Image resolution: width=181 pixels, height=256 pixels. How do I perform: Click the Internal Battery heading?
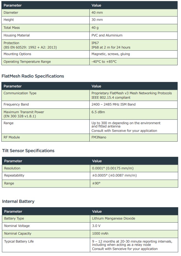pyautogui.click(x=18, y=201)
